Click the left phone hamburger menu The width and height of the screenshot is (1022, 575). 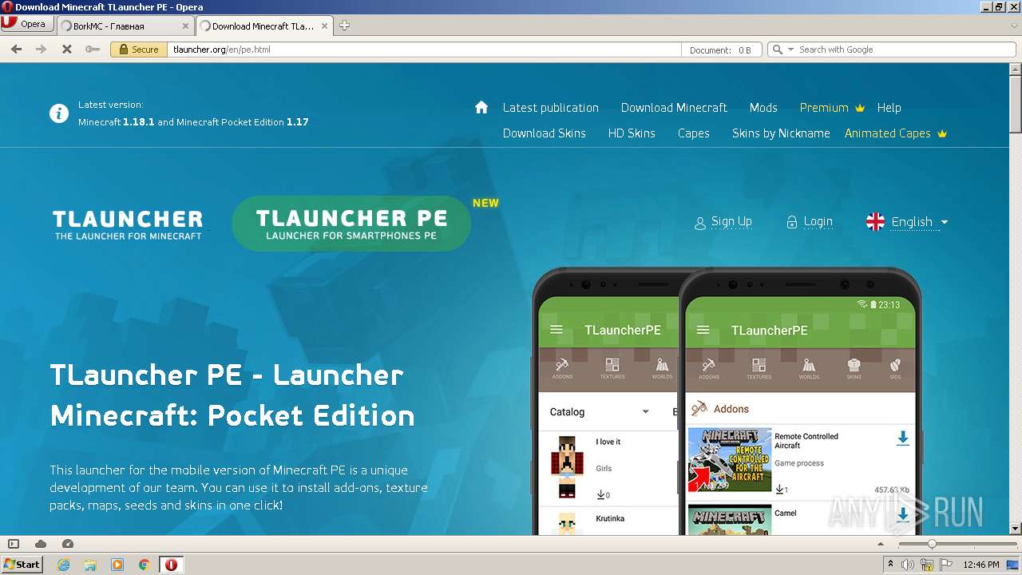[x=557, y=330]
